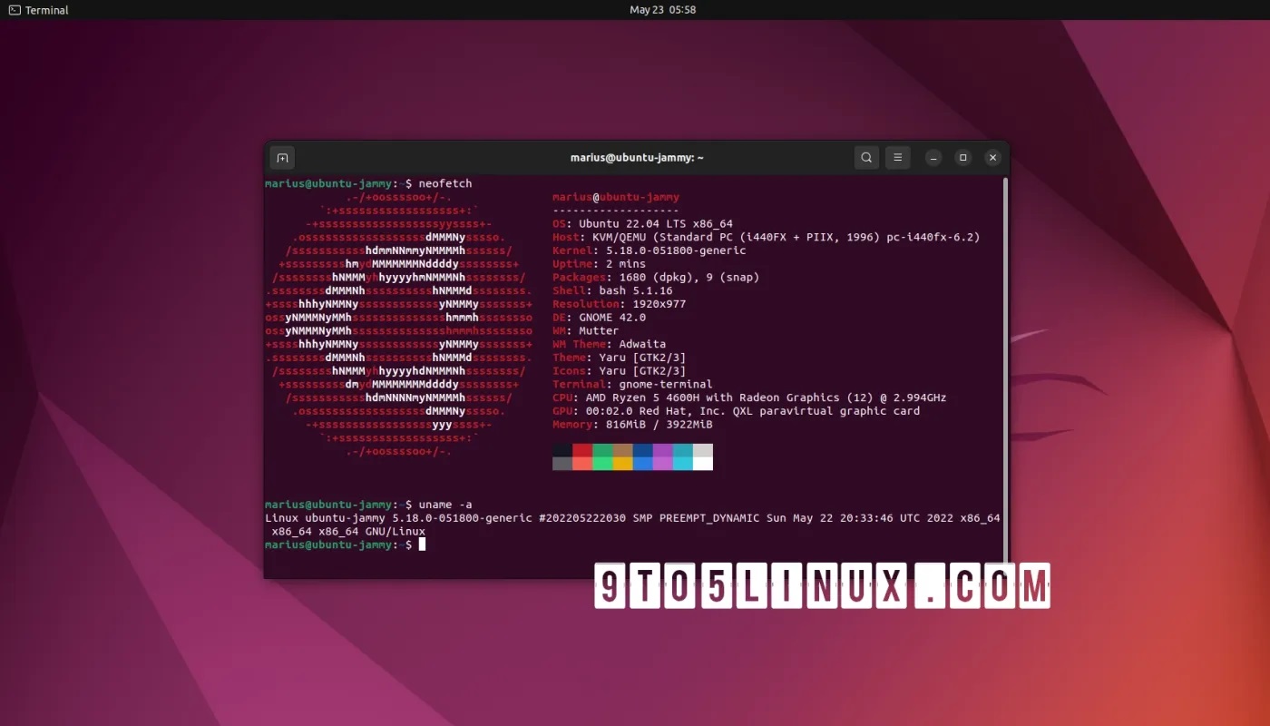The height and width of the screenshot is (726, 1270).
Task: Click the uname -a command text
Action: 445,505
